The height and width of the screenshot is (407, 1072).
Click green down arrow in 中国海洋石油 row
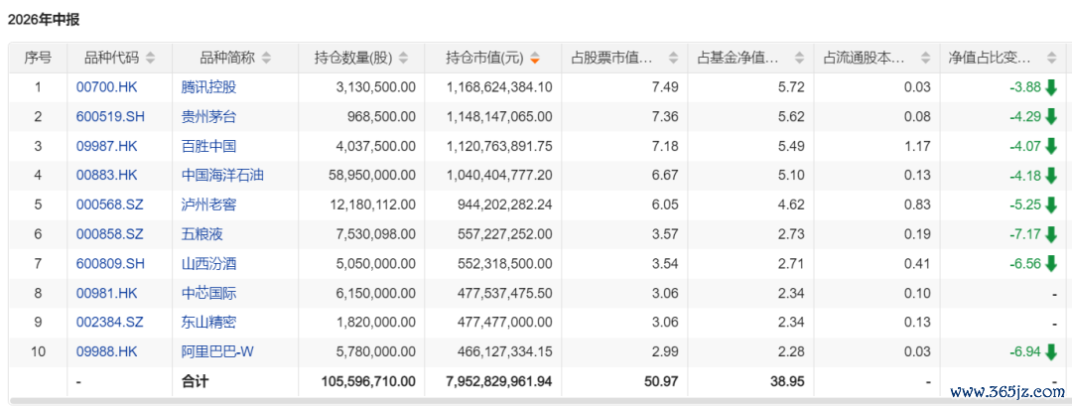[x=1051, y=175]
